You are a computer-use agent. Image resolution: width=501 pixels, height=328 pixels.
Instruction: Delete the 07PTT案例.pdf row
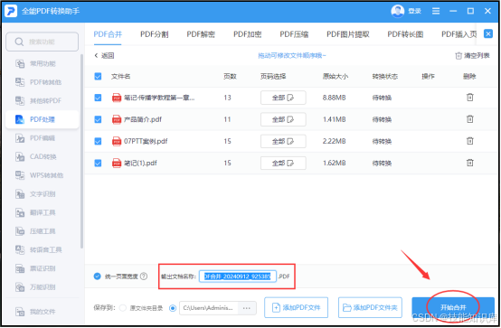point(469,141)
